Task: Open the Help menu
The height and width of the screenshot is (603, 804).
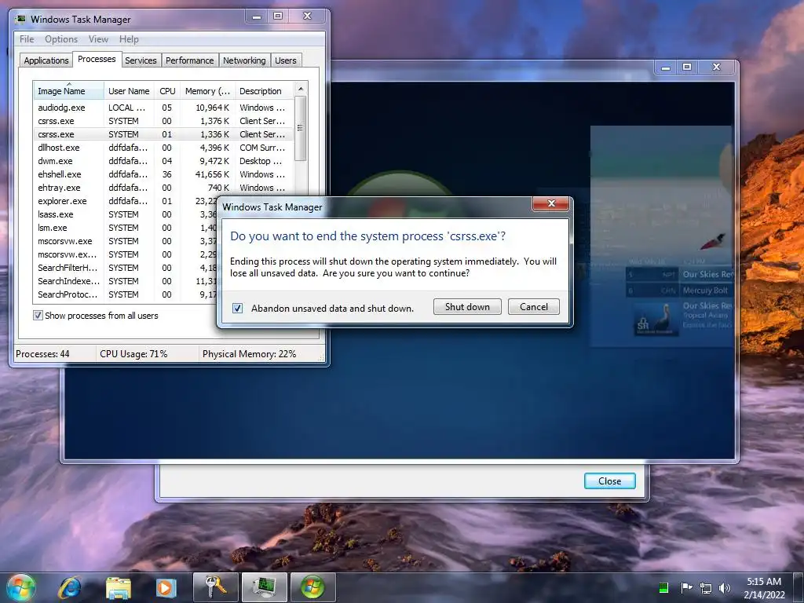Action: click(129, 39)
